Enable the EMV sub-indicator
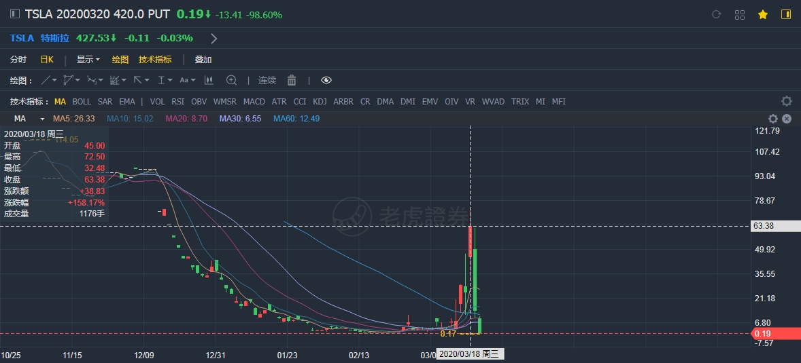801x363 pixels. click(x=430, y=102)
